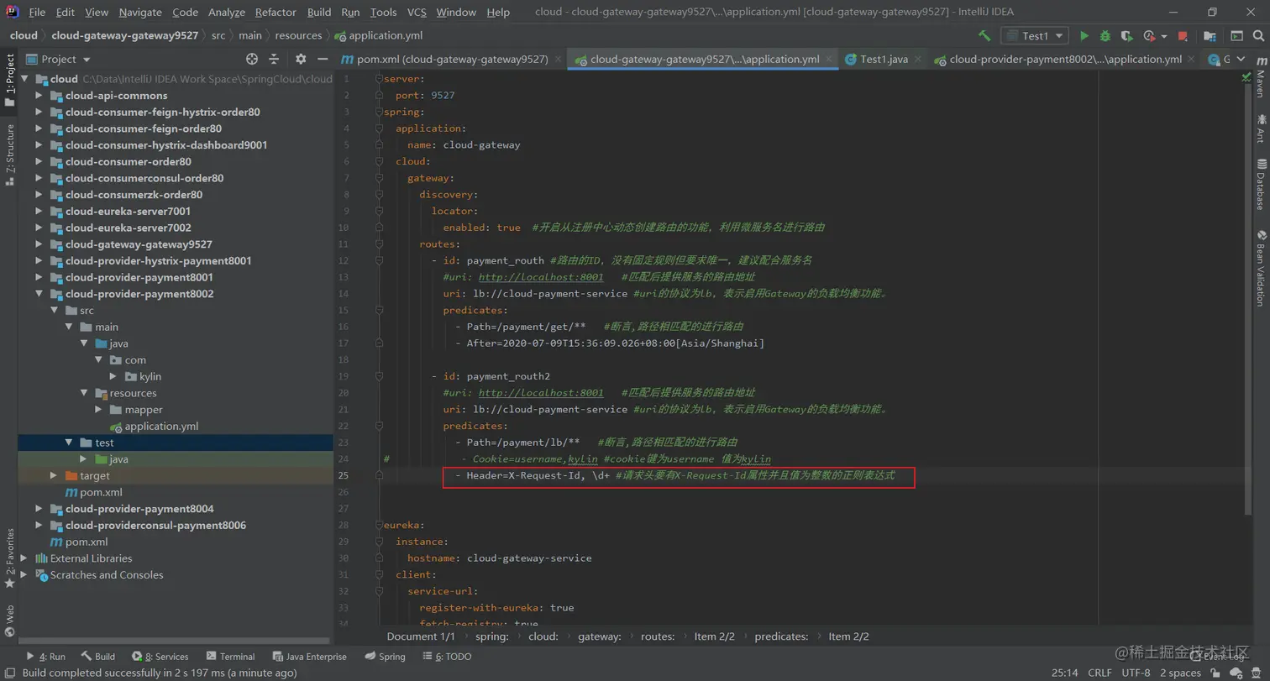Click green checkmark inspection indicator in editor
This screenshot has width=1270, height=681.
coord(1246,77)
